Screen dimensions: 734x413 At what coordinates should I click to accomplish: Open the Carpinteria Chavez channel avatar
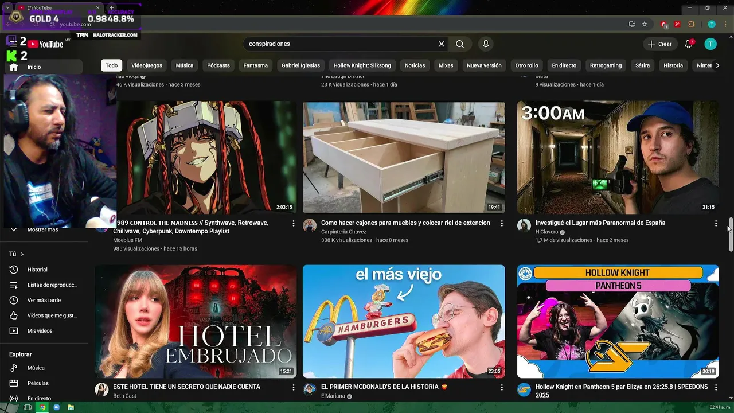pyautogui.click(x=310, y=225)
